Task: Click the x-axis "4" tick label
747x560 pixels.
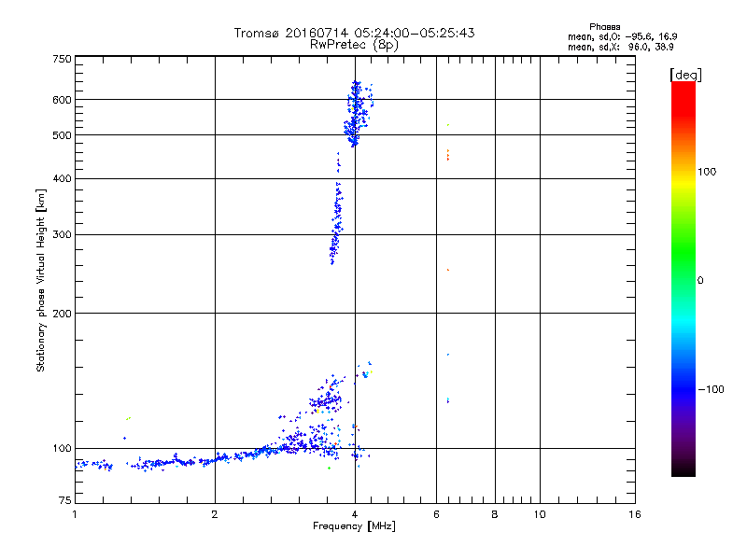Action: coord(355,514)
